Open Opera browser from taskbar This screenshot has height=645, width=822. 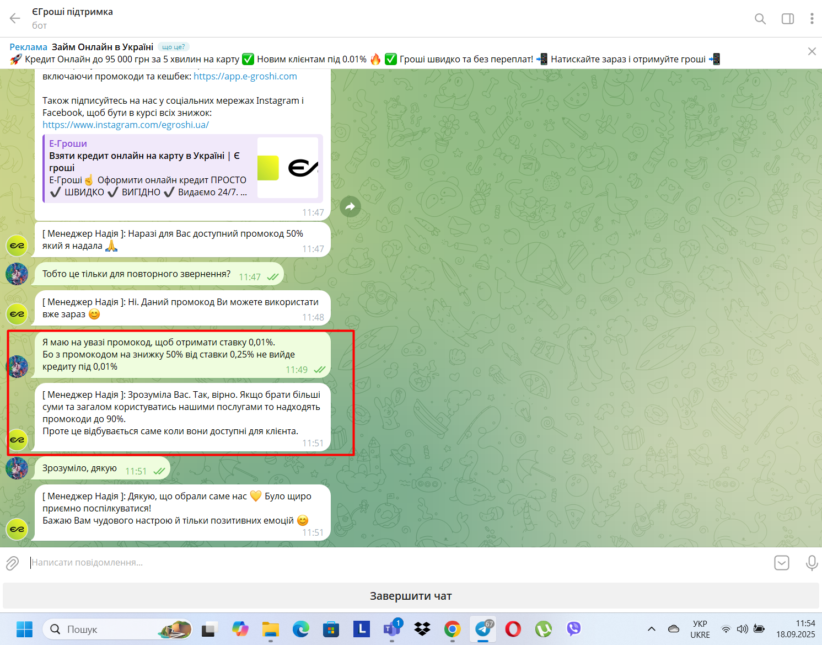tap(513, 629)
